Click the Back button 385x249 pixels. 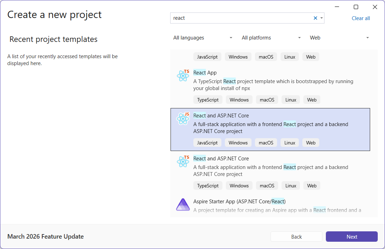296,237
